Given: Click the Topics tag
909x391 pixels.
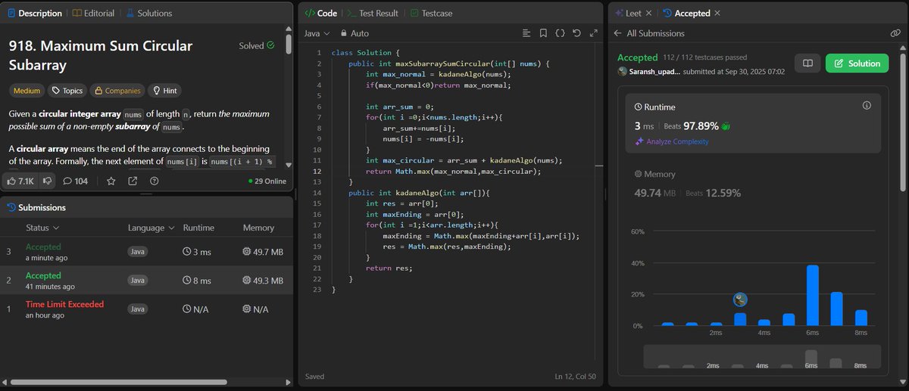Looking at the screenshot, I should [67, 91].
